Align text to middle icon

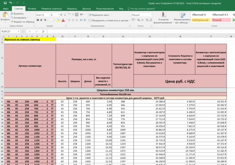(x=73, y=15)
